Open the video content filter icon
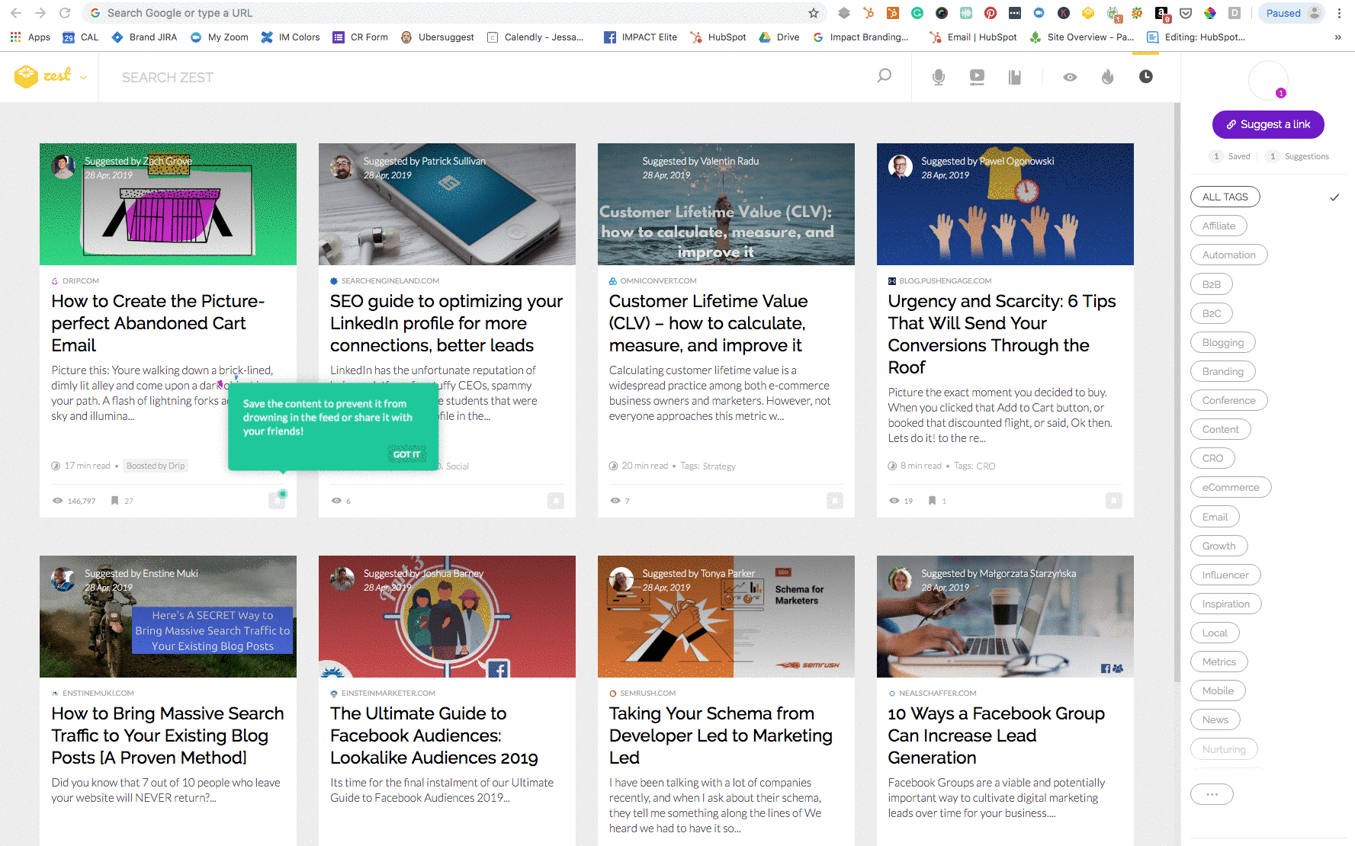 (977, 76)
